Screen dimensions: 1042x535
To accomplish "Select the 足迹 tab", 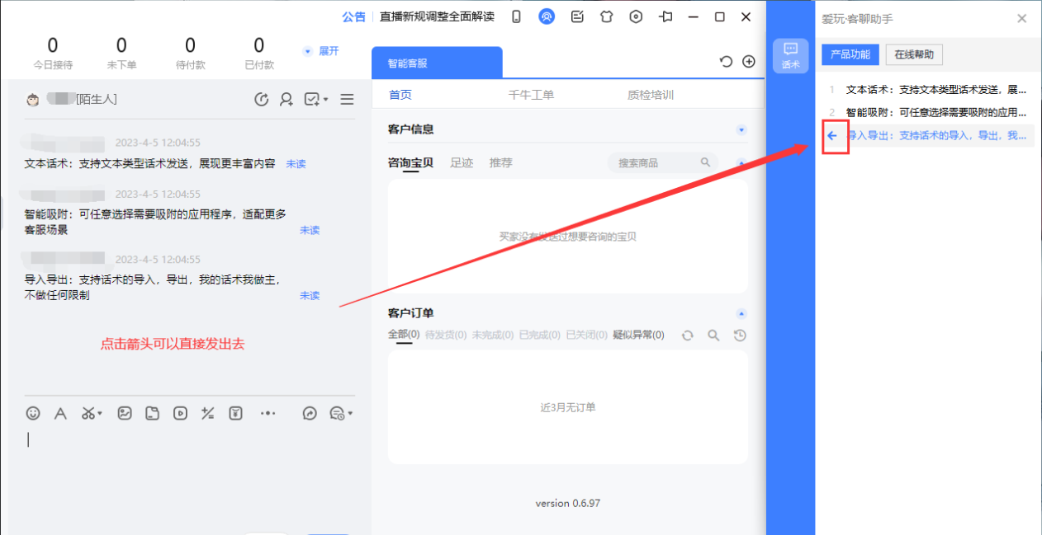I will 462,162.
